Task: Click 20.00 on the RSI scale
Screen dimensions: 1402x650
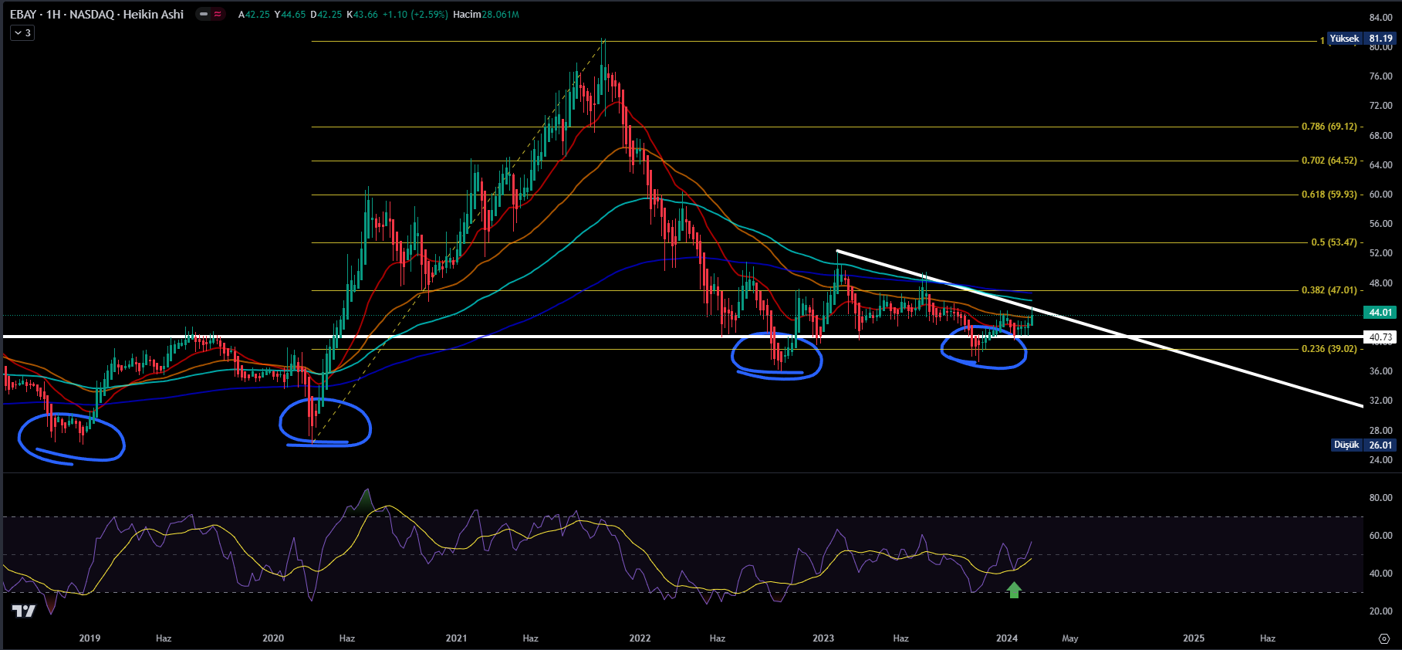Action: pyautogui.click(x=1380, y=611)
